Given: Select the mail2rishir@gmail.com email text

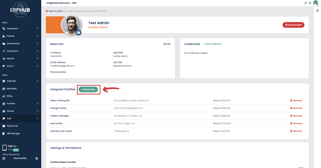Looking at the screenshot, I should (x=62, y=66).
